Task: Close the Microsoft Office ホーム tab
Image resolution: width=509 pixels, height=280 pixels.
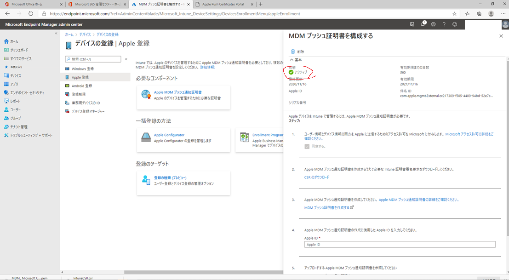Action: click(x=61, y=4)
